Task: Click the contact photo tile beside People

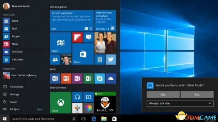Action: [x=66, y=60]
